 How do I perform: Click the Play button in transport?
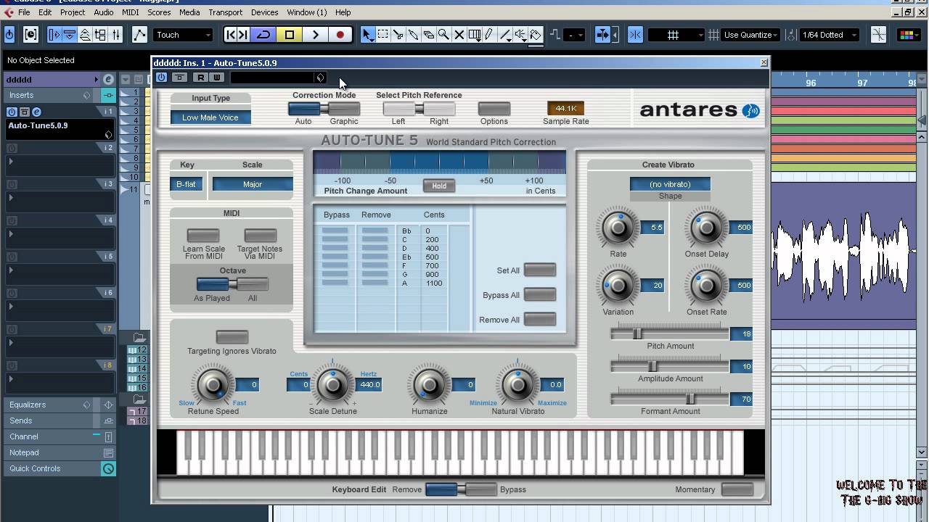coord(315,34)
